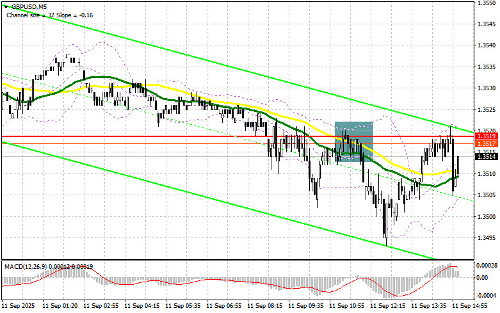Click the '11 Sep 02:55' time axis label
Viewport: 500px width, 313px height.
[x=101, y=306]
